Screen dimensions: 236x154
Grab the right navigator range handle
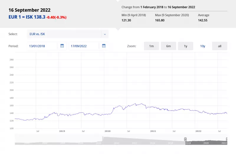tap(227, 139)
